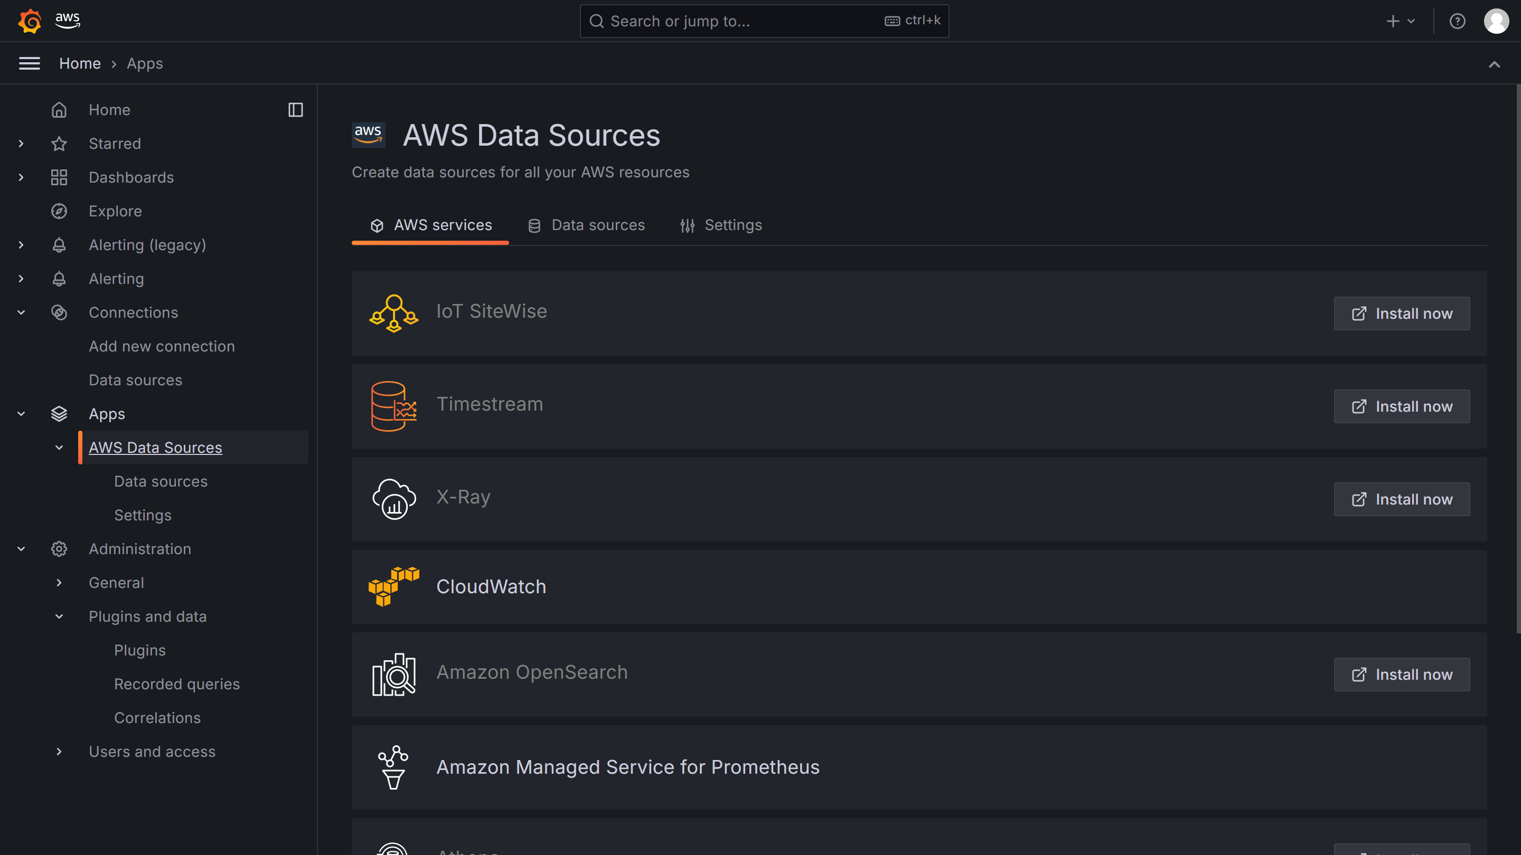Viewport: 1521px width, 855px height.
Task: Click the X-Ray cloud icon
Action: click(x=394, y=499)
